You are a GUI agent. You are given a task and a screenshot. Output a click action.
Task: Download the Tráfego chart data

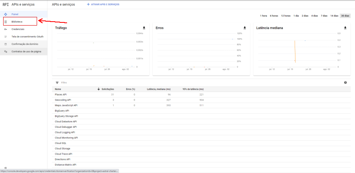(x=144, y=28)
